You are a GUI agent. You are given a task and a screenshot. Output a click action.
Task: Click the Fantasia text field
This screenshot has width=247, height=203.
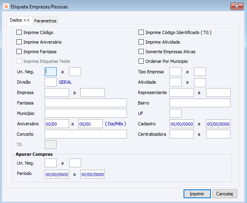click(86, 103)
